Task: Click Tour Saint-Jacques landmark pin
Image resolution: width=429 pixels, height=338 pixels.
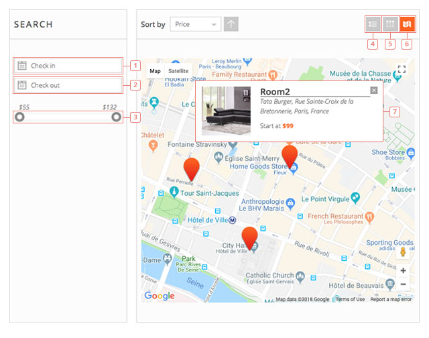Action: pos(174,192)
